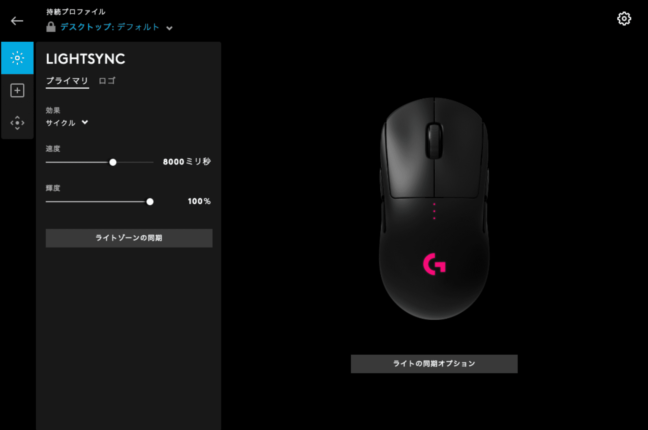Click the 8000ミリ秒 speed value
This screenshot has height=430, width=648.
point(187,162)
